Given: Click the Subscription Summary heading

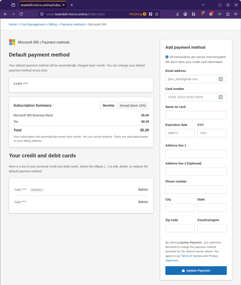Looking at the screenshot, I should pos(32,105).
